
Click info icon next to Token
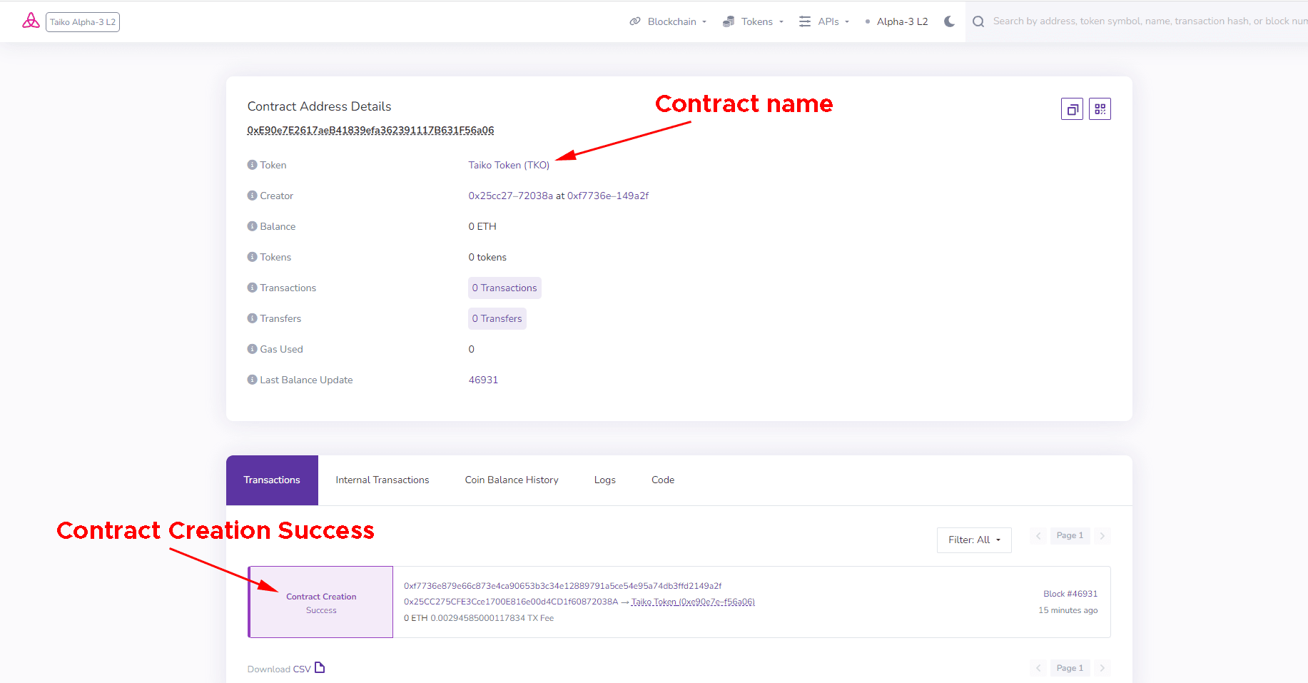point(252,165)
